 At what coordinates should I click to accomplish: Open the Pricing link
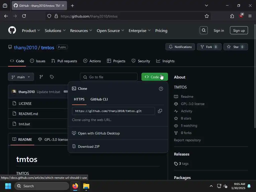point(161,30)
